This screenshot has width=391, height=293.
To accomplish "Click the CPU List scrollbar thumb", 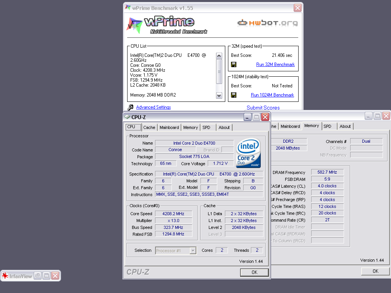I will [219, 71].
